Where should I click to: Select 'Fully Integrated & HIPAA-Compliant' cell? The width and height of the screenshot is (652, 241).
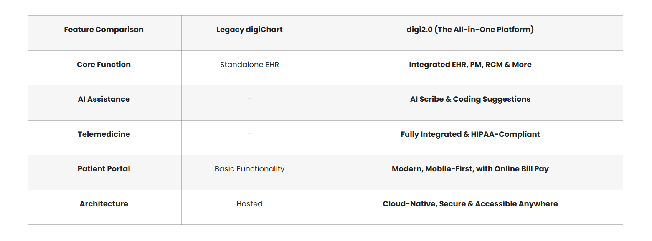[470, 134]
